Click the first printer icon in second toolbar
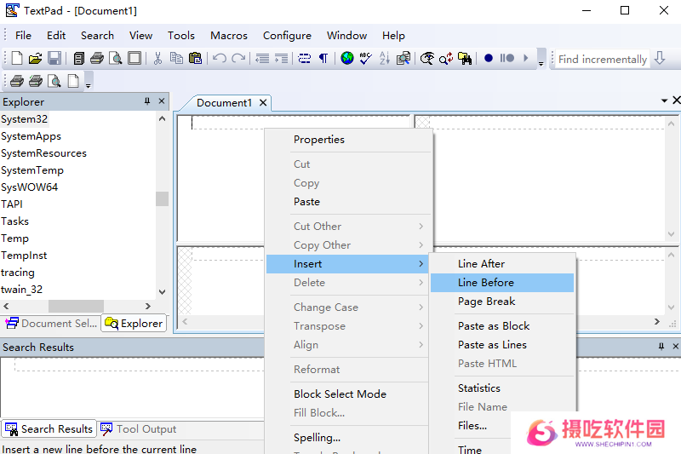This screenshot has width=681, height=454. (17, 81)
